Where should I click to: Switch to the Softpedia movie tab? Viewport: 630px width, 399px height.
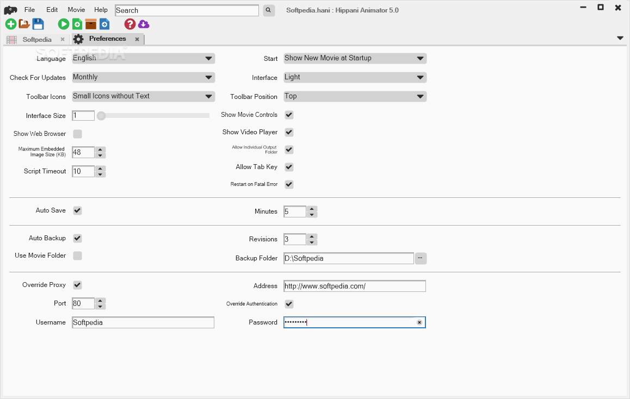tap(36, 39)
